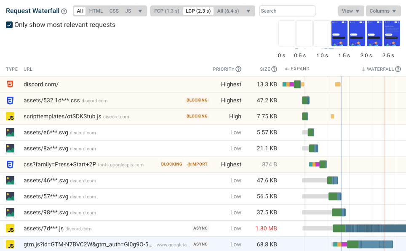Click the blank filmstrip frame at 0 s

click(x=287, y=33)
